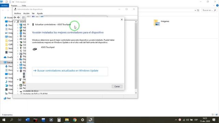
Task: Click the taskbar search magnifier
Action: pyautogui.click(x=12, y=120)
